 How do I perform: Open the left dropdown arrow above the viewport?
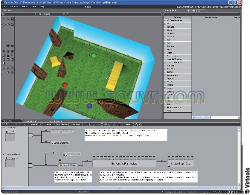[x=35, y=14]
